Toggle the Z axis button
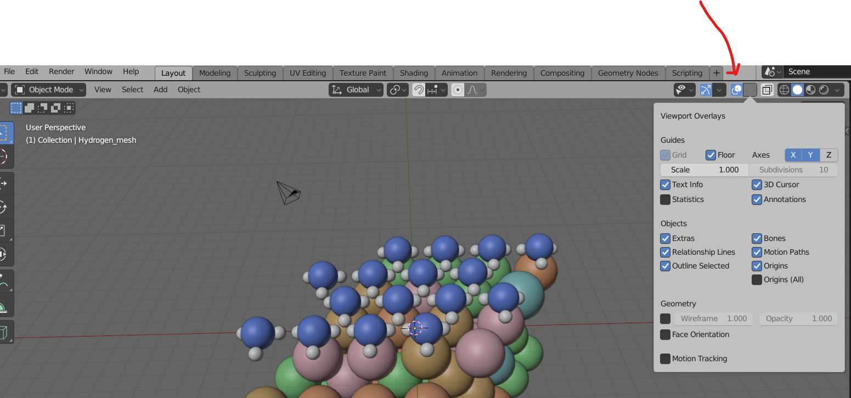The height and width of the screenshot is (398, 851). pyautogui.click(x=829, y=155)
